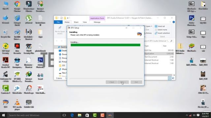The image size is (211, 118).
Task: Open DFX desktop shortcut at bottom-left column
Action: click(x=6, y=104)
